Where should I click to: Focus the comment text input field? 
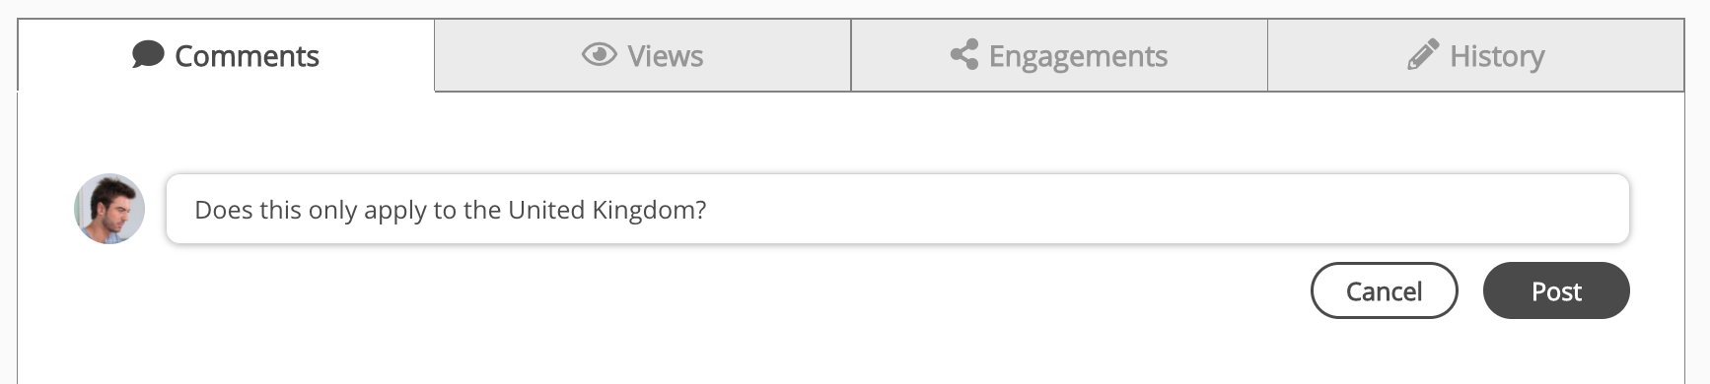pos(897,209)
